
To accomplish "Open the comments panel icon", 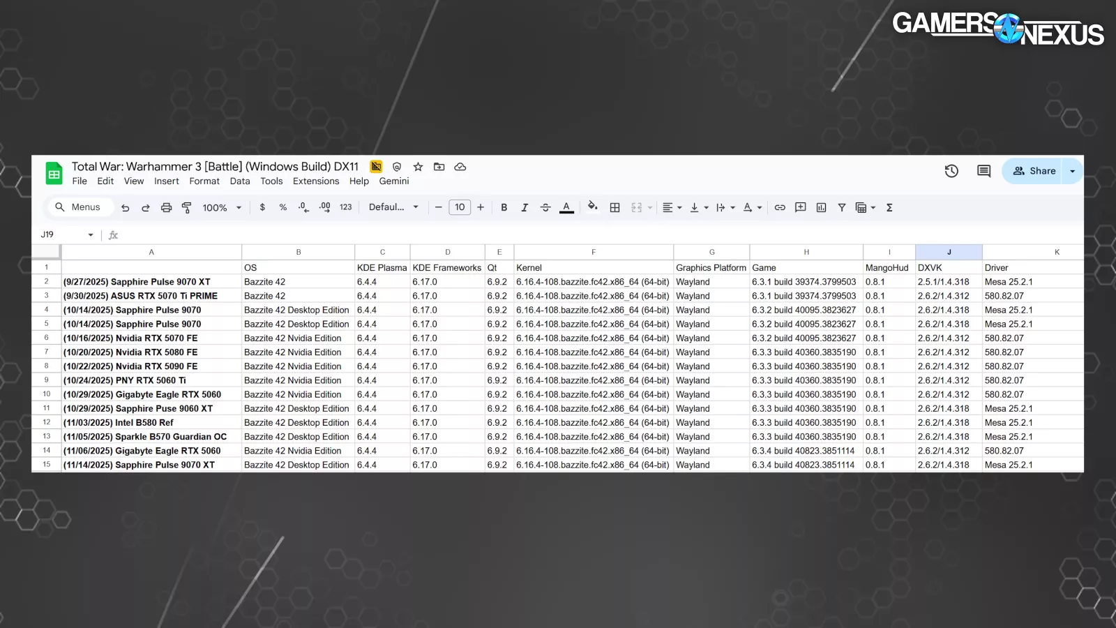I will [983, 171].
